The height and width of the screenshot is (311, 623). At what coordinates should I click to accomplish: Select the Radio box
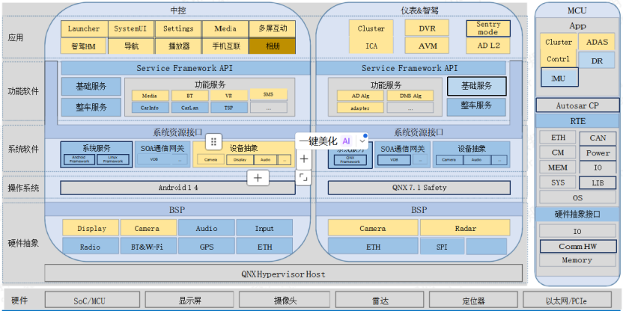[90, 247]
